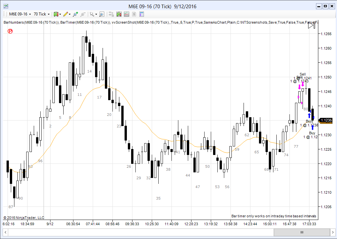Select the cursor pointer tool icon
This screenshot has height=239, width=337.
click(x=92, y=14)
